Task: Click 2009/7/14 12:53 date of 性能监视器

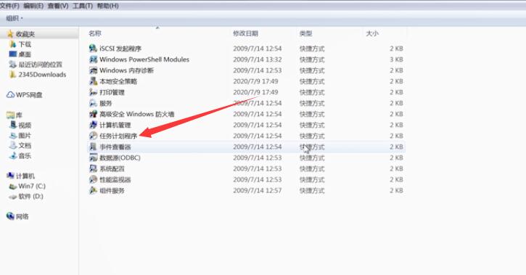Action: pyautogui.click(x=258, y=179)
